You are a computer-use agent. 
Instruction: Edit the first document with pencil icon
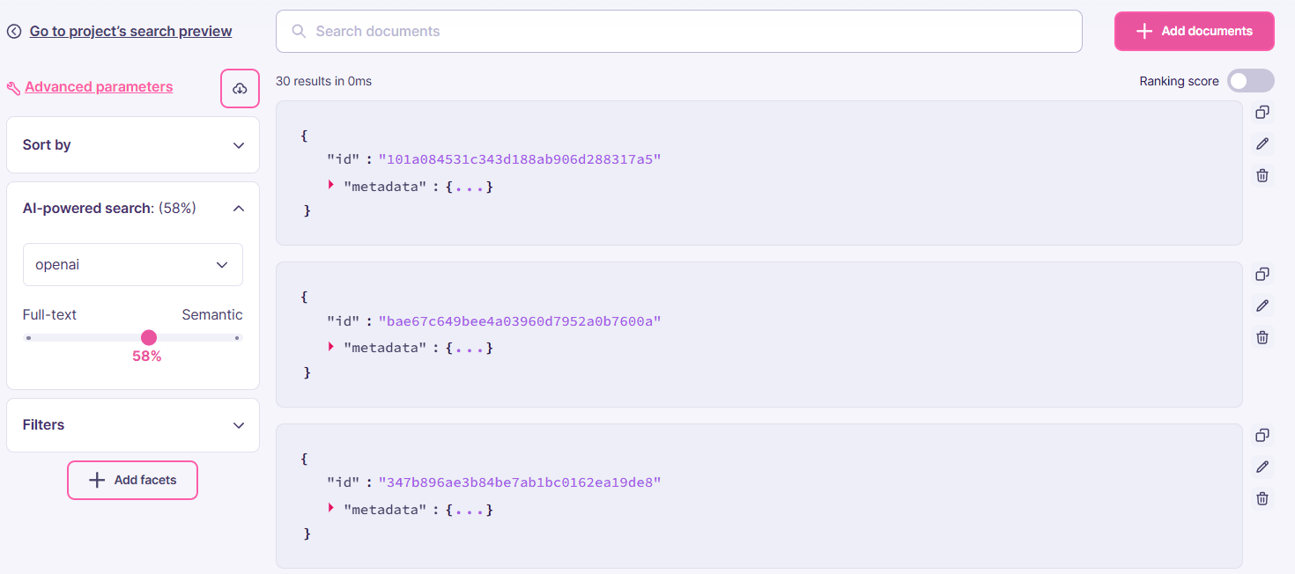(1262, 143)
